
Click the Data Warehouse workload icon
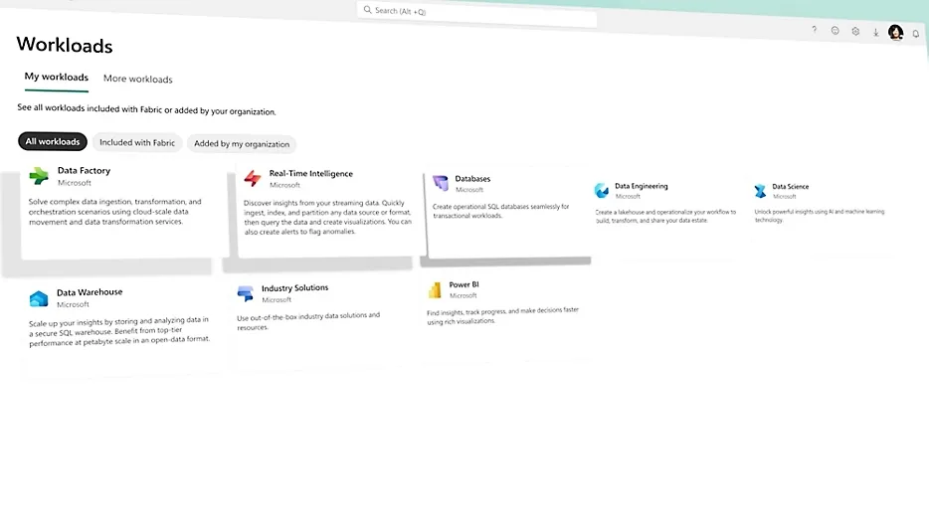pyautogui.click(x=39, y=298)
